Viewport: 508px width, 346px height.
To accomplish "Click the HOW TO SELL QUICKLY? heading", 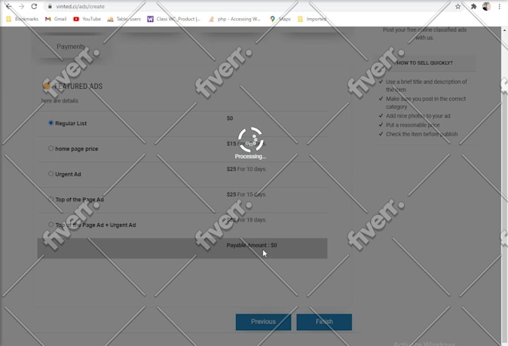I will pyautogui.click(x=424, y=63).
